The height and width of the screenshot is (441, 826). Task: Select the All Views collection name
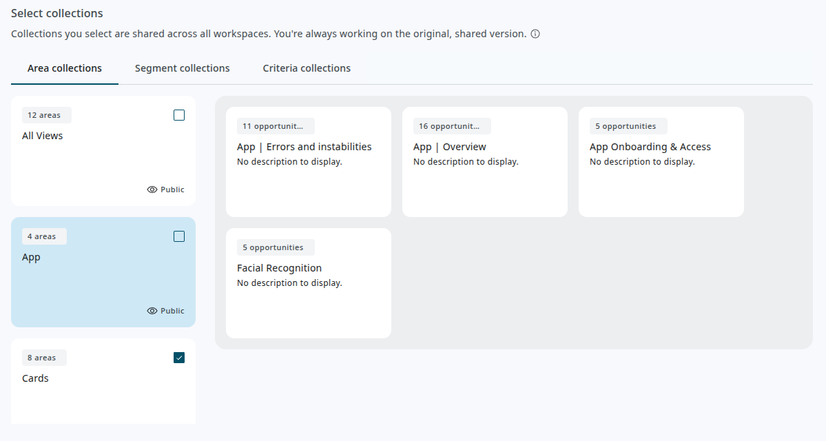(43, 136)
